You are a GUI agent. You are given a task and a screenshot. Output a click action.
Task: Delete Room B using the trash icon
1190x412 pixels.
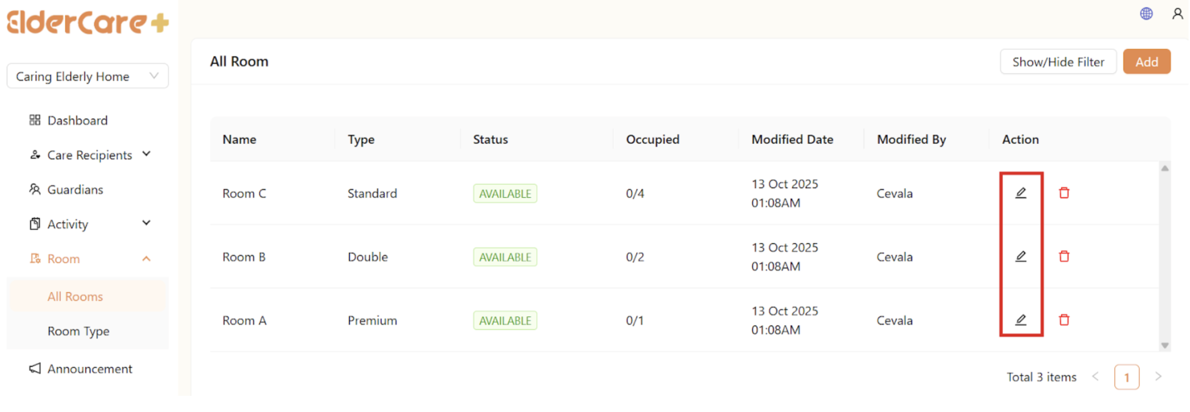[x=1064, y=256]
